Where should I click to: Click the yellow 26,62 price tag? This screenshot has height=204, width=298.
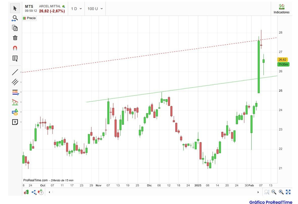(282, 60)
